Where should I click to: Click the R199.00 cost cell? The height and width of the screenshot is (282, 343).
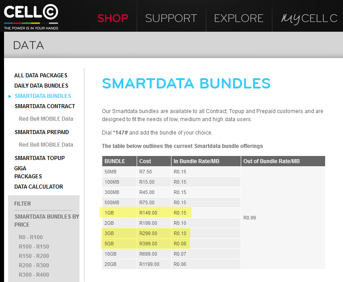pos(154,223)
